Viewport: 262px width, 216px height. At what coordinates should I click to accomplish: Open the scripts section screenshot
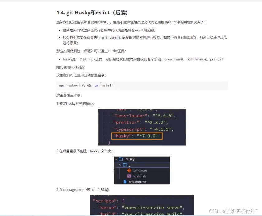click(x=142, y=205)
